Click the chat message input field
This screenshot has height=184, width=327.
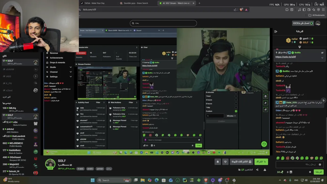[299, 165]
